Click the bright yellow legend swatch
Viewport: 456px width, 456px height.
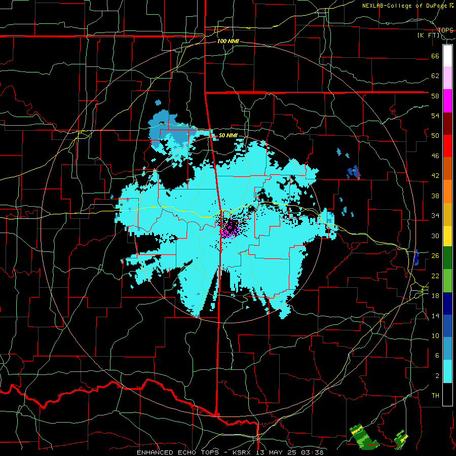point(447,236)
